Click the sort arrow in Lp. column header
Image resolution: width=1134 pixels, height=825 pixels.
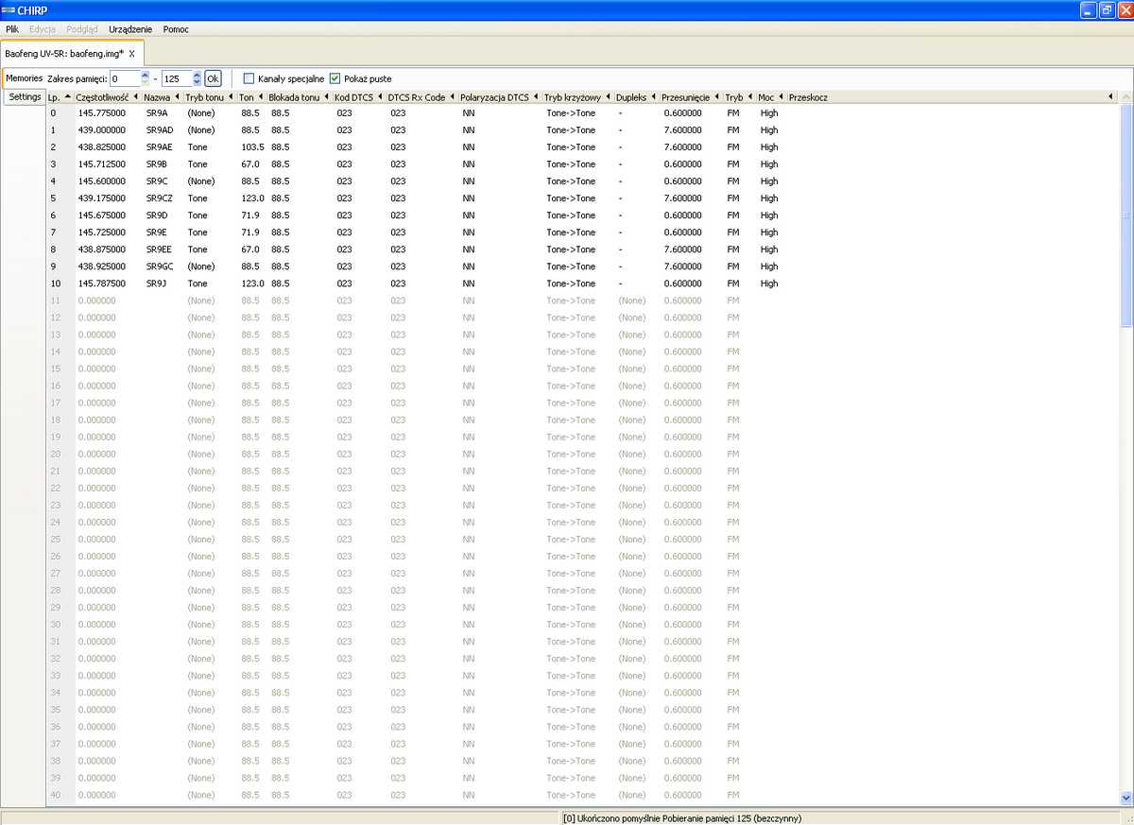(68, 97)
